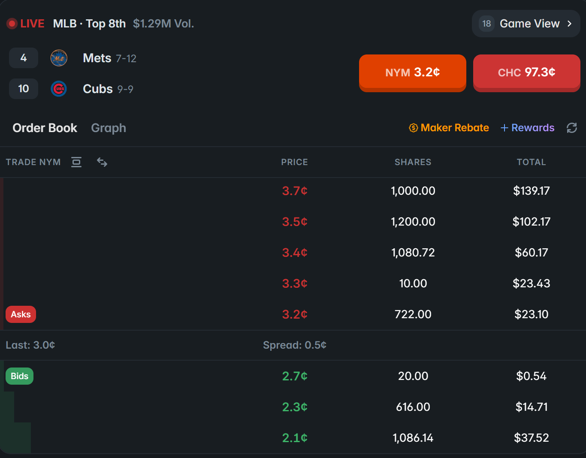Click the Bids label badge

(19, 376)
